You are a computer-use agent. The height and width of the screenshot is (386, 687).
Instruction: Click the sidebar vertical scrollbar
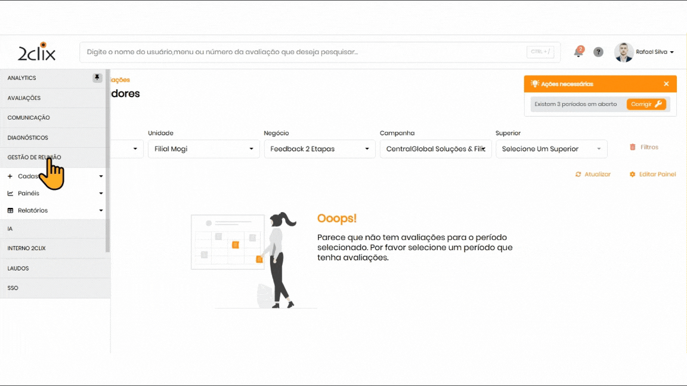coord(108,161)
